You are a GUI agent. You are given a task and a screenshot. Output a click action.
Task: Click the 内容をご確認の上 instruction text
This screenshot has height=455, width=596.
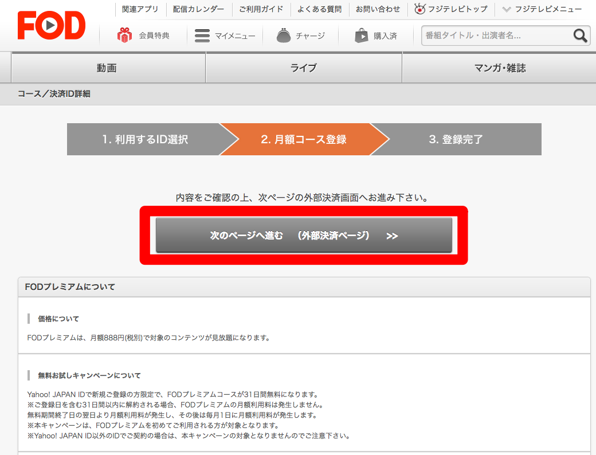(x=303, y=197)
